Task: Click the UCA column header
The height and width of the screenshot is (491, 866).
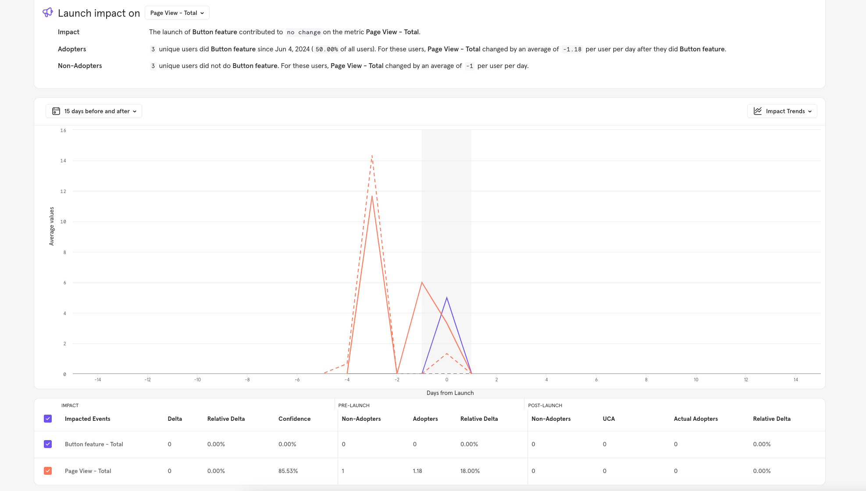Action: click(608, 419)
